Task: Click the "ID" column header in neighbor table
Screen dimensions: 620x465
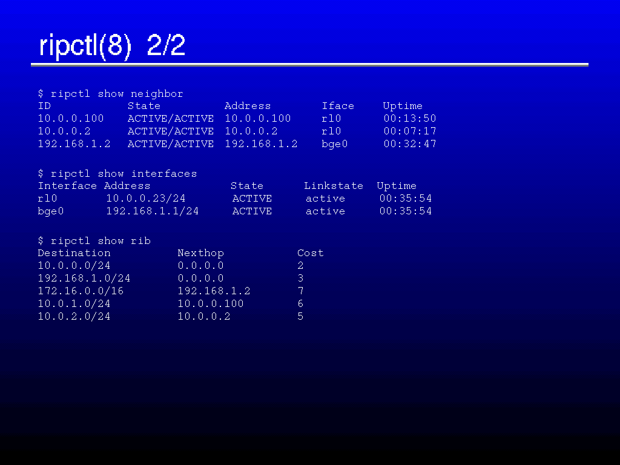Action: point(44,106)
